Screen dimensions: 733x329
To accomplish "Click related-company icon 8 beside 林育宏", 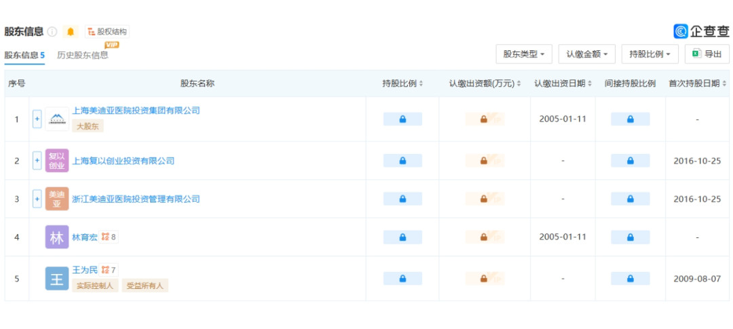I will pyautogui.click(x=109, y=237).
